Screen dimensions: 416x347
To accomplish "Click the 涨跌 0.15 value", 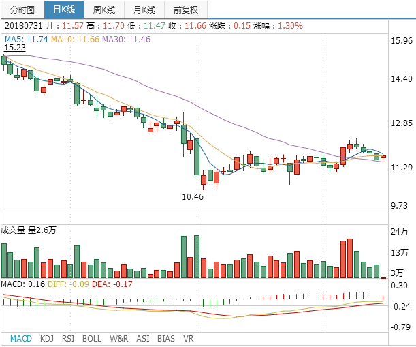I will coord(229,26).
